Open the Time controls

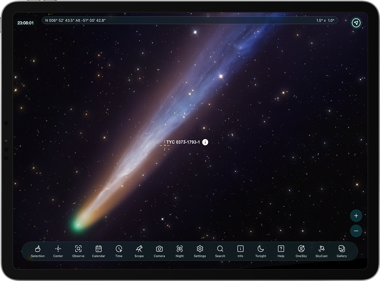pos(119,251)
